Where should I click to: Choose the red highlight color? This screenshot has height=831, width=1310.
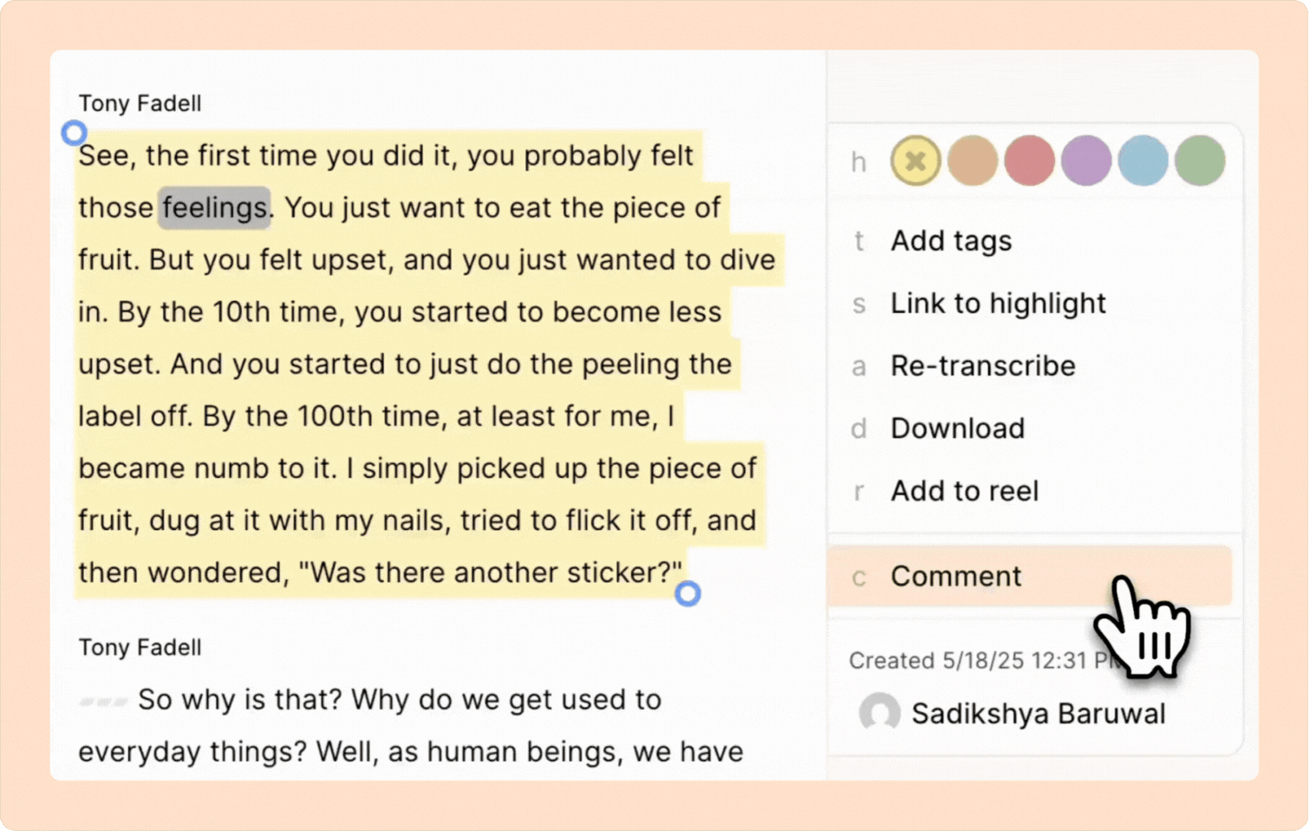tap(1029, 160)
